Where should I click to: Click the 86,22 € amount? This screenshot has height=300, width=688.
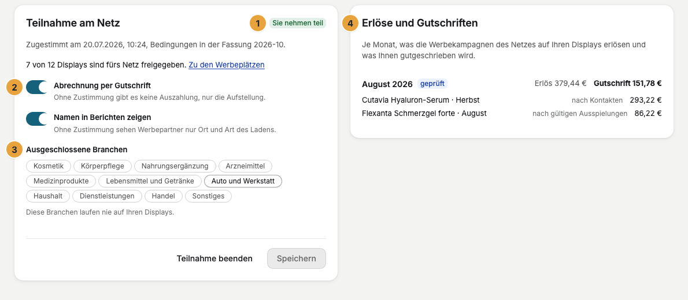pos(648,114)
